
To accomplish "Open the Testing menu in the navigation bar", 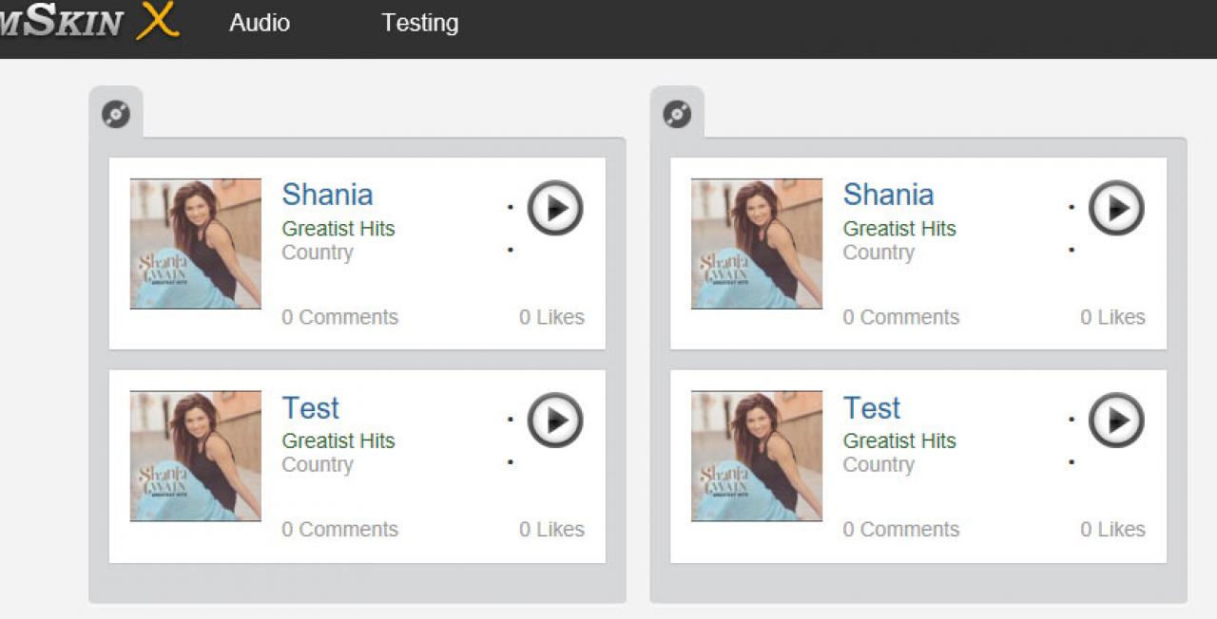I will pos(419,23).
